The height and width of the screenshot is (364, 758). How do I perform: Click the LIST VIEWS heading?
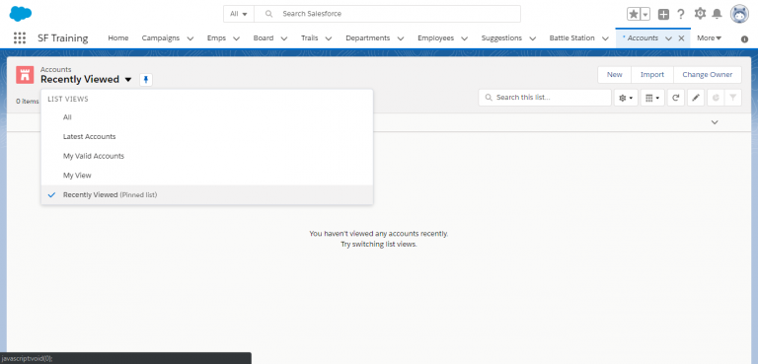(x=68, y=99)
